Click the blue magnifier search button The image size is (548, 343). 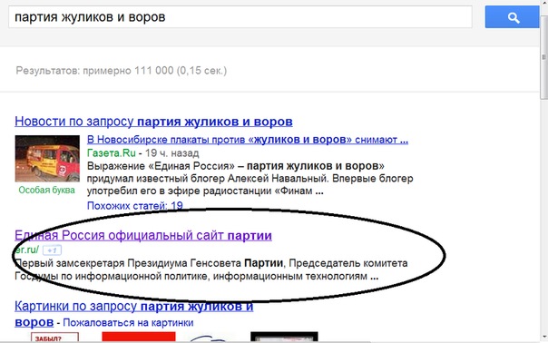click(x=512, y=16)
